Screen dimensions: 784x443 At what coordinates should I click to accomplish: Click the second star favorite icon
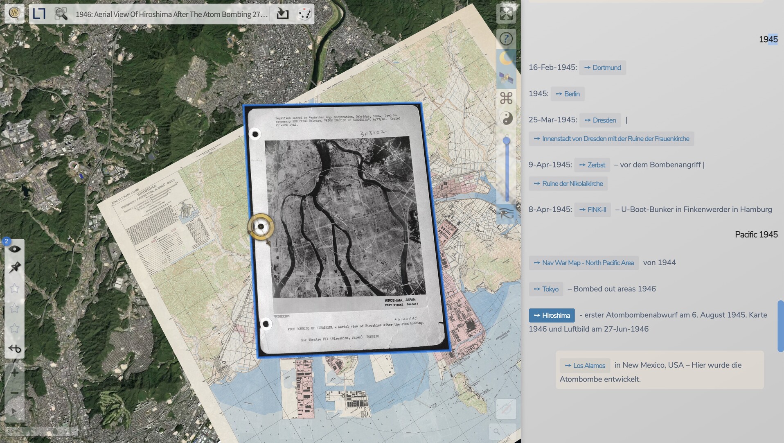click(15, 308)
